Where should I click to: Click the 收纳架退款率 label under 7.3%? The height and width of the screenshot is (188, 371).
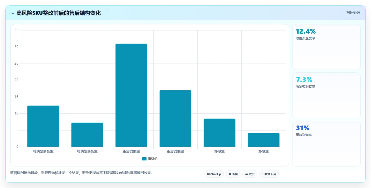[x=305, y=87]
